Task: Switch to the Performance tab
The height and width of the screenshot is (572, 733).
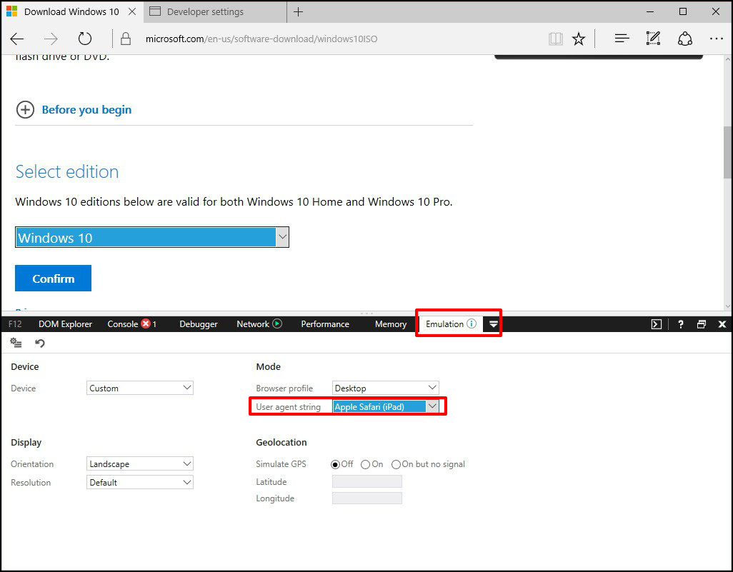Action: [x=325, y=324]
